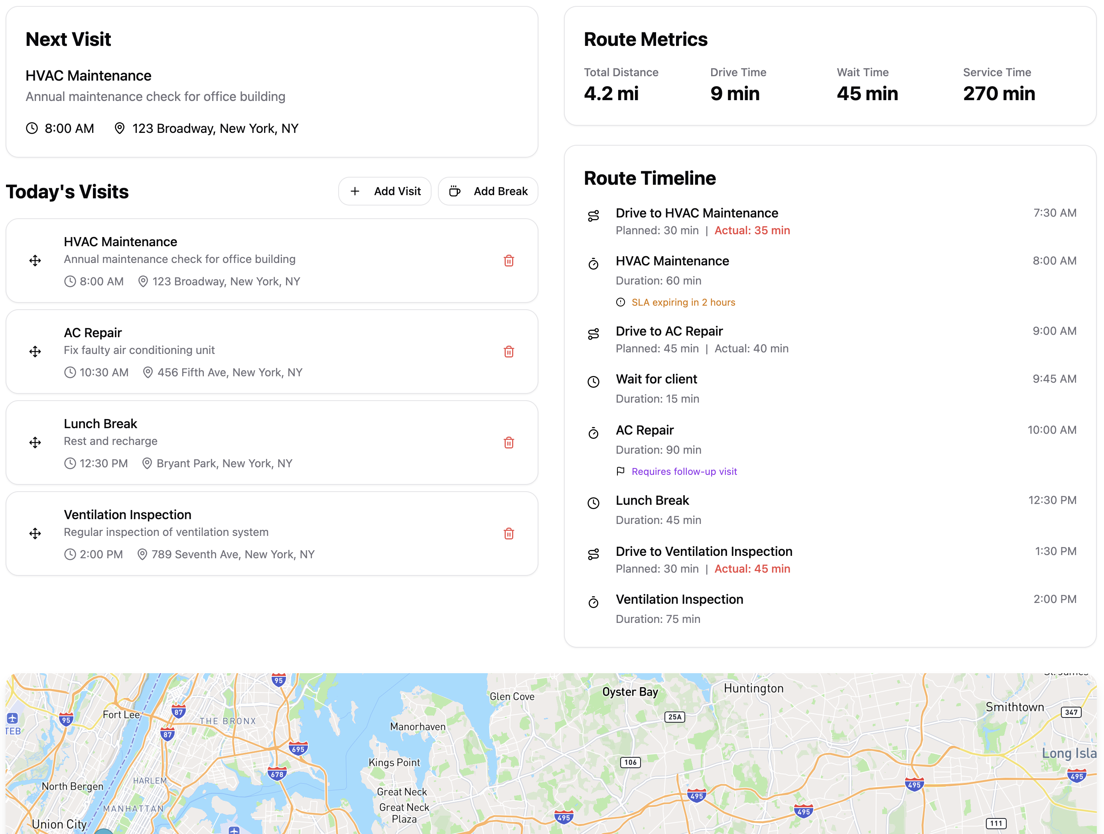Click the clock icon next to Lunch Break
Viewport: 1104px width, 834px height.
[593, 504]
